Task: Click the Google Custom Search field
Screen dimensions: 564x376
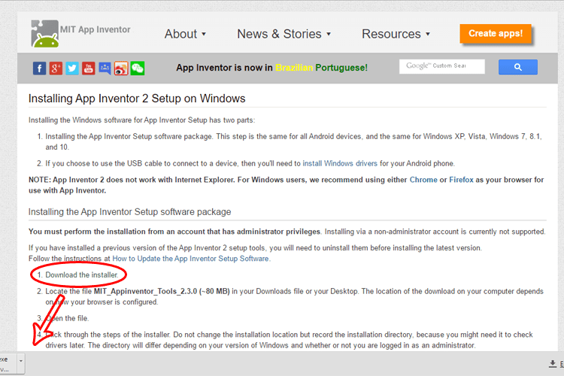Action: pos(441,66)
